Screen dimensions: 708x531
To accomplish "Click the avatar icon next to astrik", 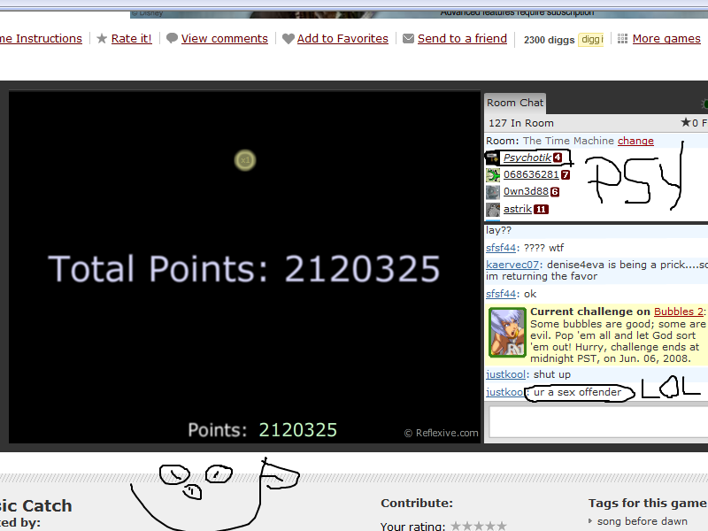I will click(493, 210).
